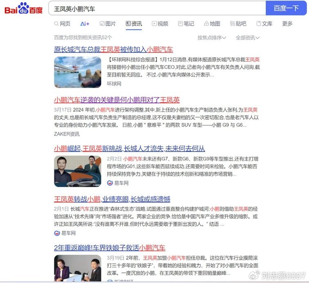
Task: Click the snippet starting 3月19日 2年前
Action: (182, 265)
